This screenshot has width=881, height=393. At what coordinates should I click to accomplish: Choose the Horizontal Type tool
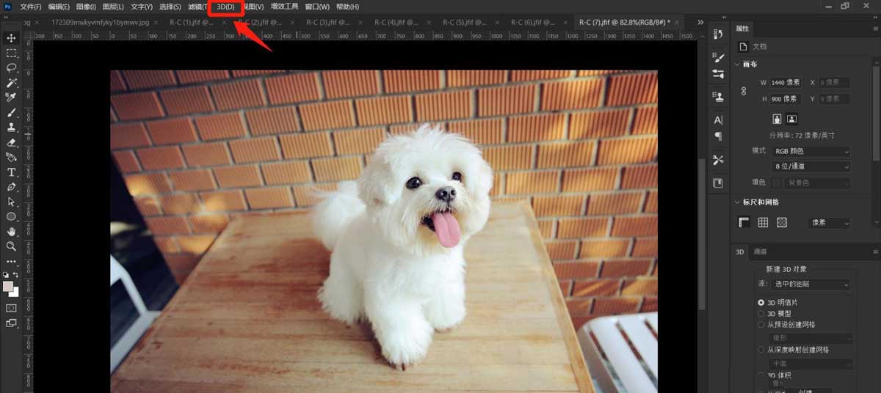(x=12, y=172)
